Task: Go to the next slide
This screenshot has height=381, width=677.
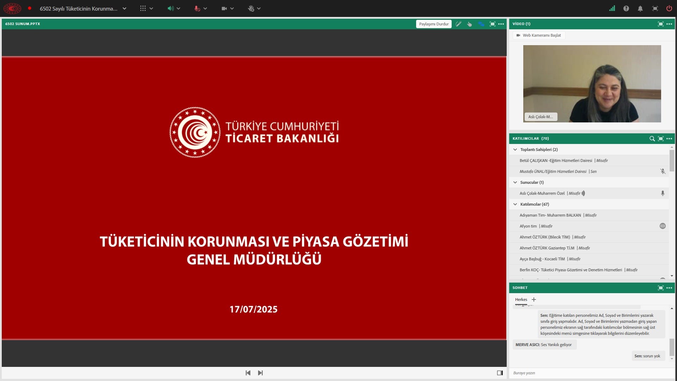Action: pos(260,373)
